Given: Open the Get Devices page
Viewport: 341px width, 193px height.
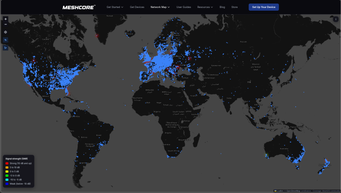Looking at the screenshot, I should tap(137, 7).
